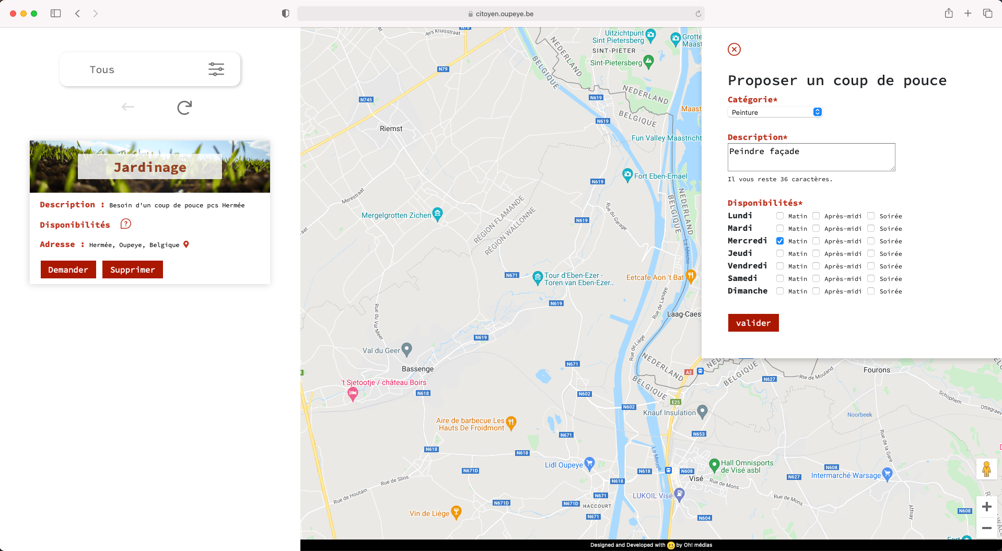This screenshot has height=551, width=1002.
Task: Check Dimanche Matin availability
Action: pyautogui.click(x=780, y=291)
